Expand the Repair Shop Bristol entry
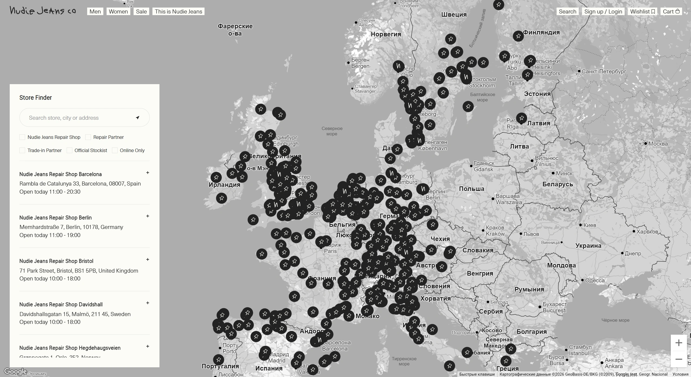The image size is (691, 377). click(148, 259)
